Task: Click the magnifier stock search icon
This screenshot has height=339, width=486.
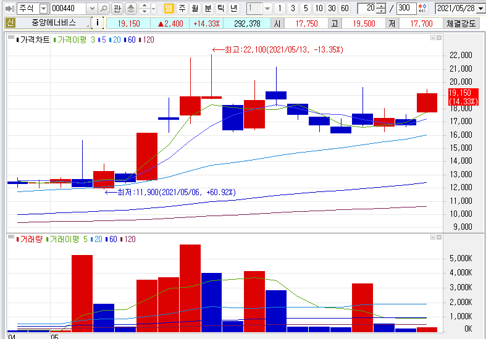Action: pyautogui.click(x=104, y=9)
